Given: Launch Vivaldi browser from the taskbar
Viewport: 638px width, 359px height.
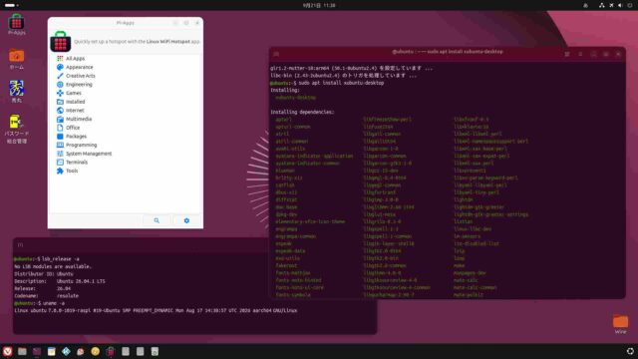Looking at the screenshot, I should pos(7,351).
